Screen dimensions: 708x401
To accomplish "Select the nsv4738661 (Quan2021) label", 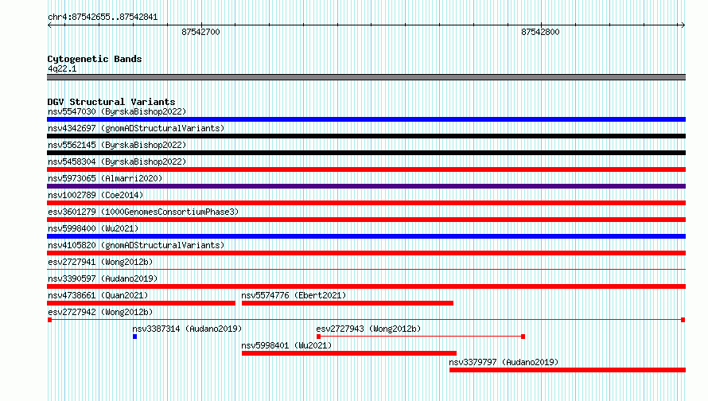I will click(x=98, y=295).
